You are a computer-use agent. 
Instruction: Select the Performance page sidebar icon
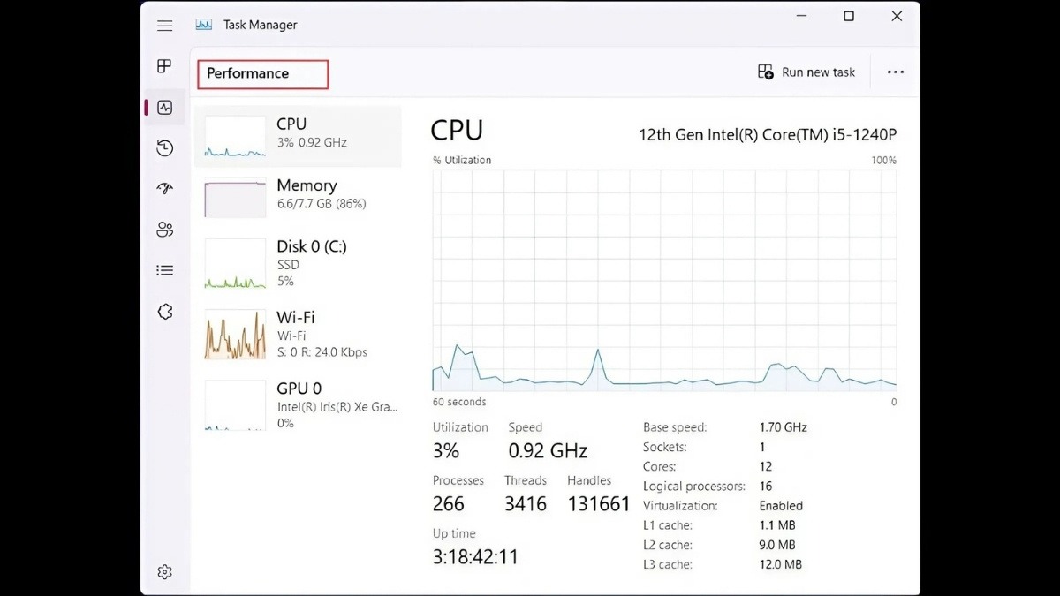(164, 108)
